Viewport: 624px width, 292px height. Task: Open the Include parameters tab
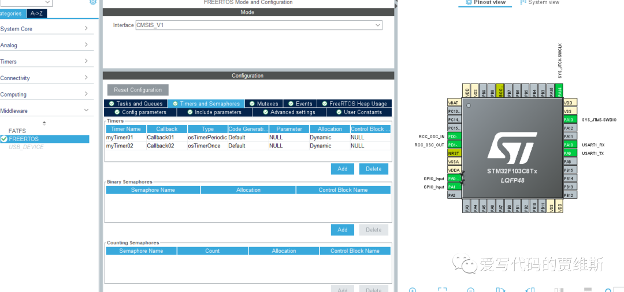(x=214, y=112)
